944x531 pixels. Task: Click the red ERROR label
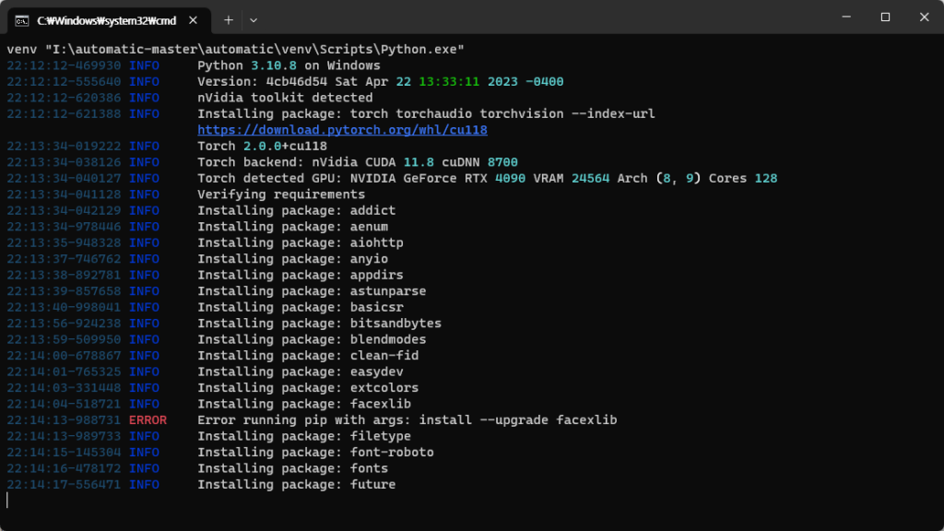point(147,420)
